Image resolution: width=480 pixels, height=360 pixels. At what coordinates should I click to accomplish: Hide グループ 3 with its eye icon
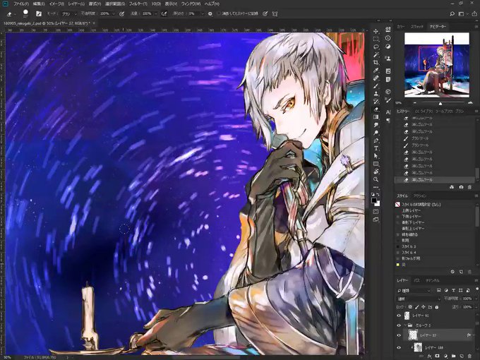pyautogui.click(x=399, y=325)
